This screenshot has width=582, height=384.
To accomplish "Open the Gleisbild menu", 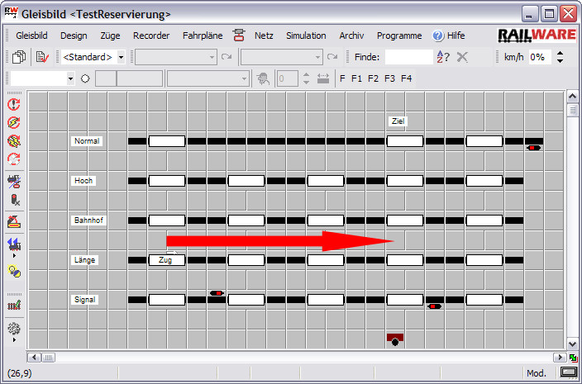I will tap(31, 36).
